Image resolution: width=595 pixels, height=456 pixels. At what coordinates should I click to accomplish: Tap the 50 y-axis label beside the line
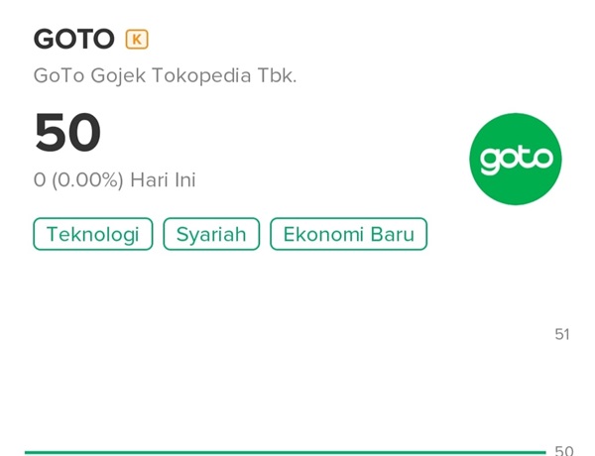click(564, 451)
